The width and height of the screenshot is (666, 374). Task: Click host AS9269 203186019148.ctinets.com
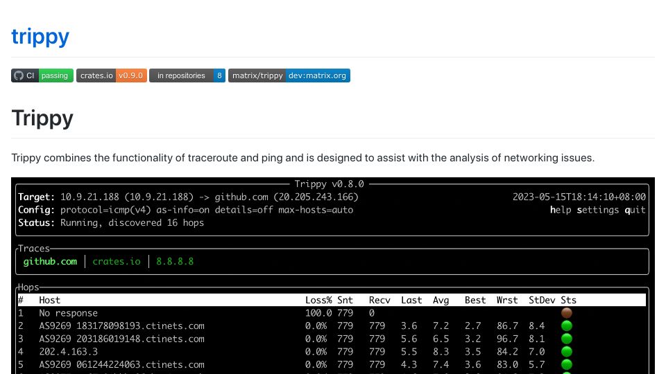[x=122, y=339]
